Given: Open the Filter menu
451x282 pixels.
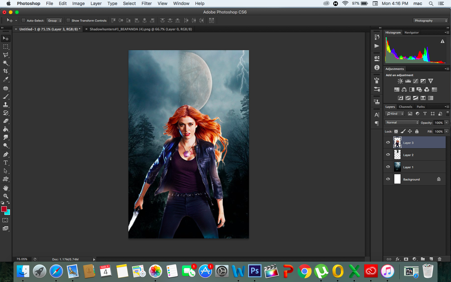Looking at the screenshot, I should pos(147,3).
